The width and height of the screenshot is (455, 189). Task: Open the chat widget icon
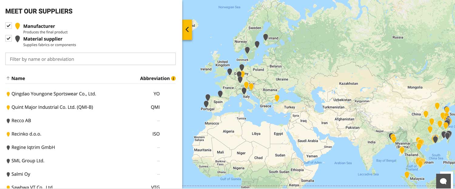pyautogui.click(x=443, y=181)
